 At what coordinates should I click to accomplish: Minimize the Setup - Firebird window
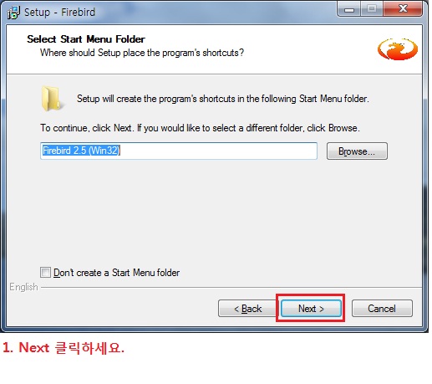349,9
